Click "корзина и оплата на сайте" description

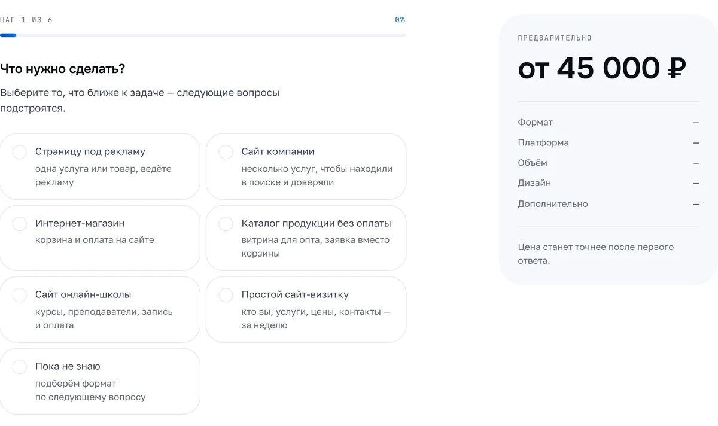coord(95,240)
